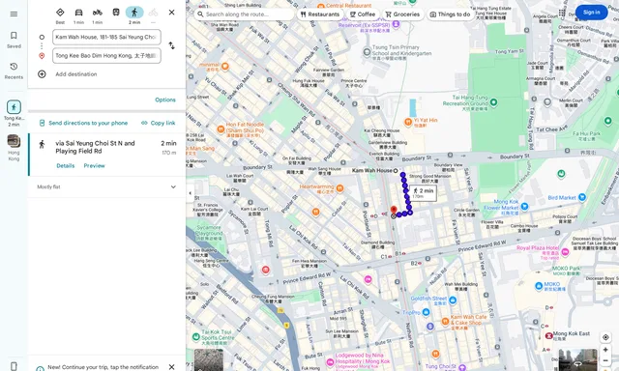Filter by Groceries chip

[x=402, y=14]
